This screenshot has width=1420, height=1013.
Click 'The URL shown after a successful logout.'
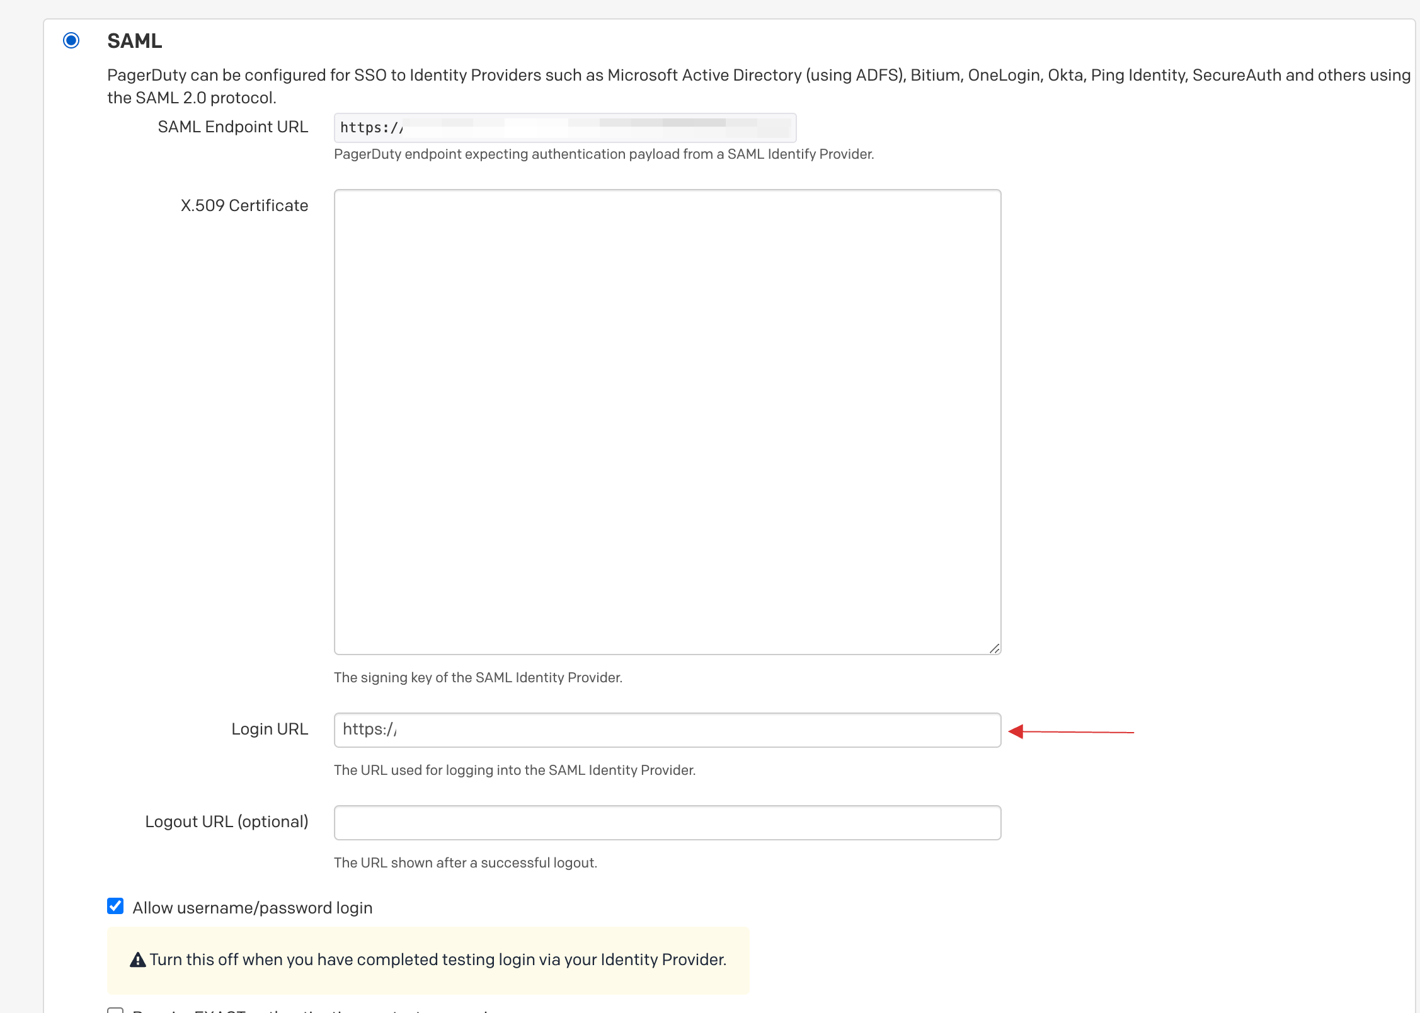[466, 862]
